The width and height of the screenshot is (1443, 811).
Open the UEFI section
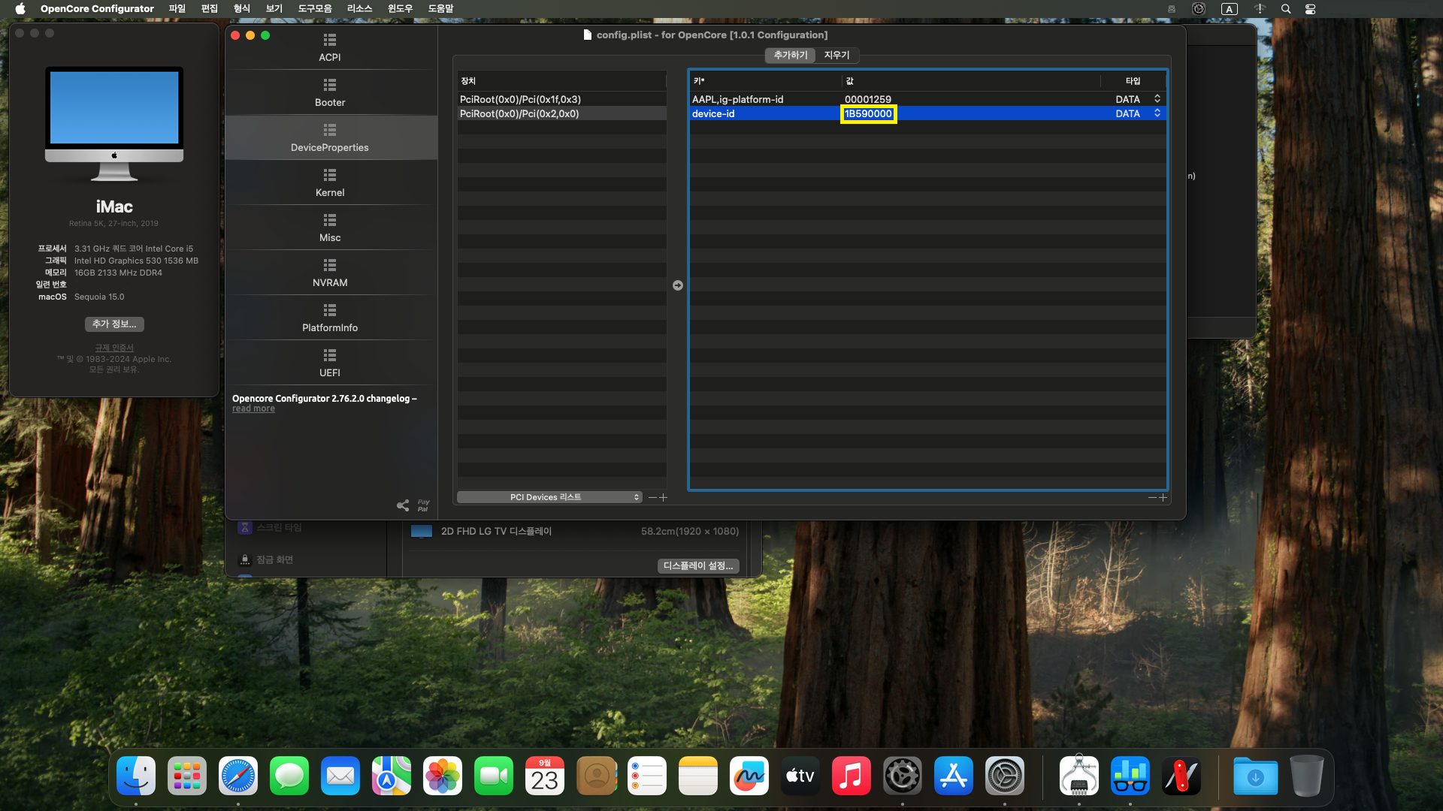330,363
